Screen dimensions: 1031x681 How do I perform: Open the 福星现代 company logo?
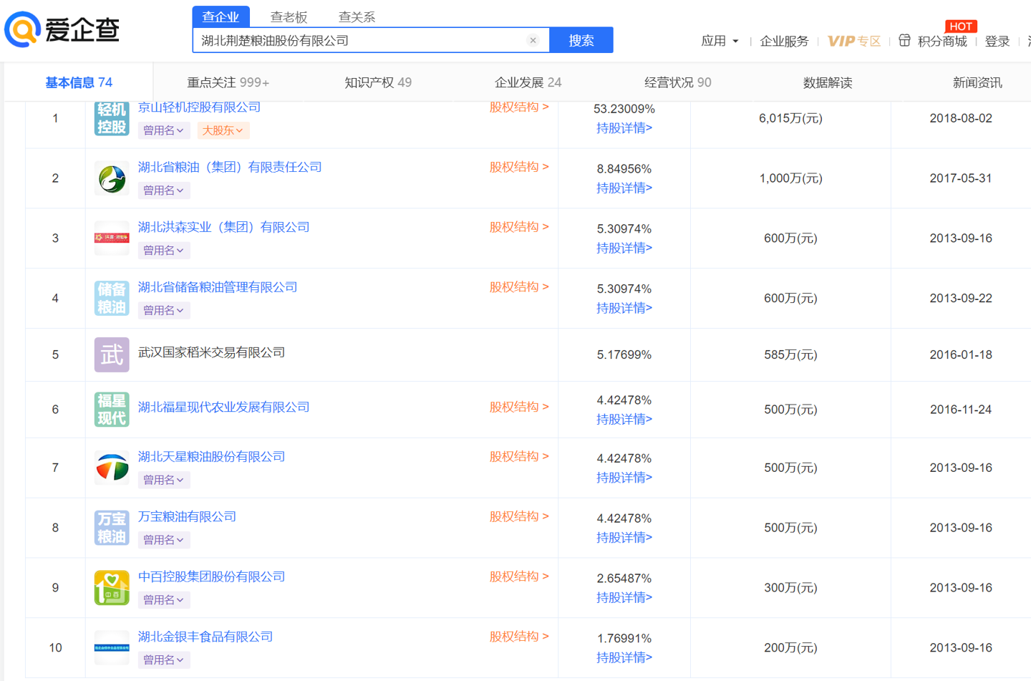(x=112, y=410)
